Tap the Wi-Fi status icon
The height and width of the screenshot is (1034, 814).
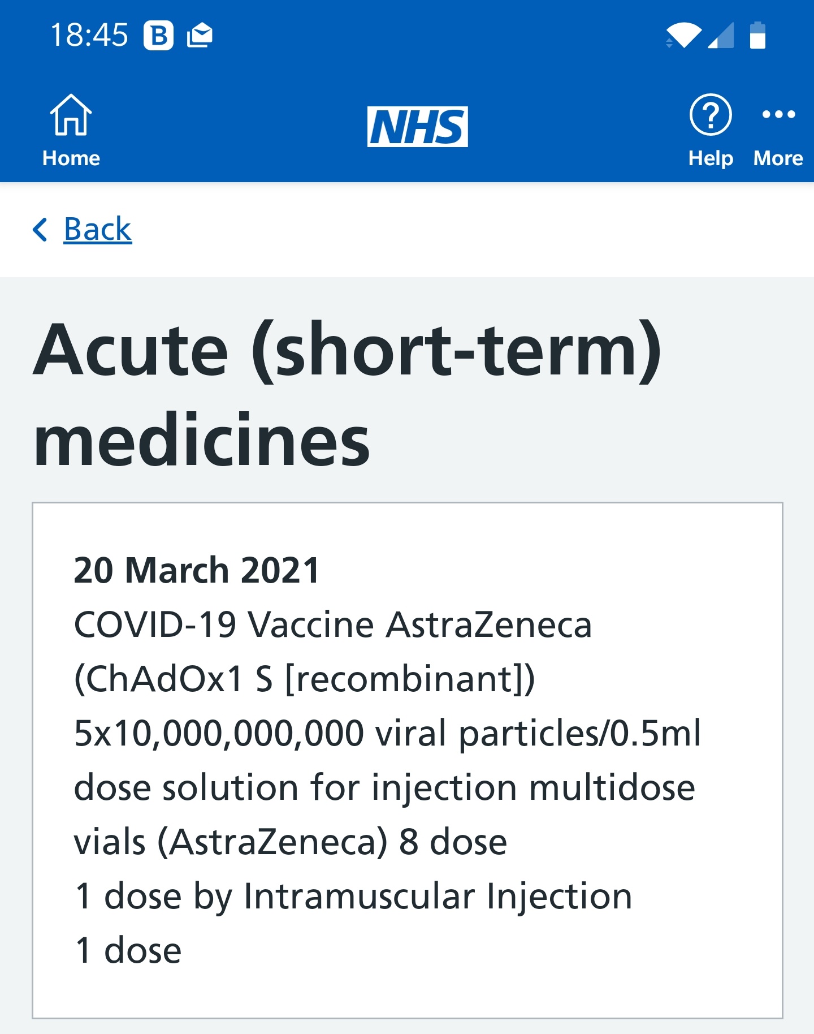(x=683, y=35)
